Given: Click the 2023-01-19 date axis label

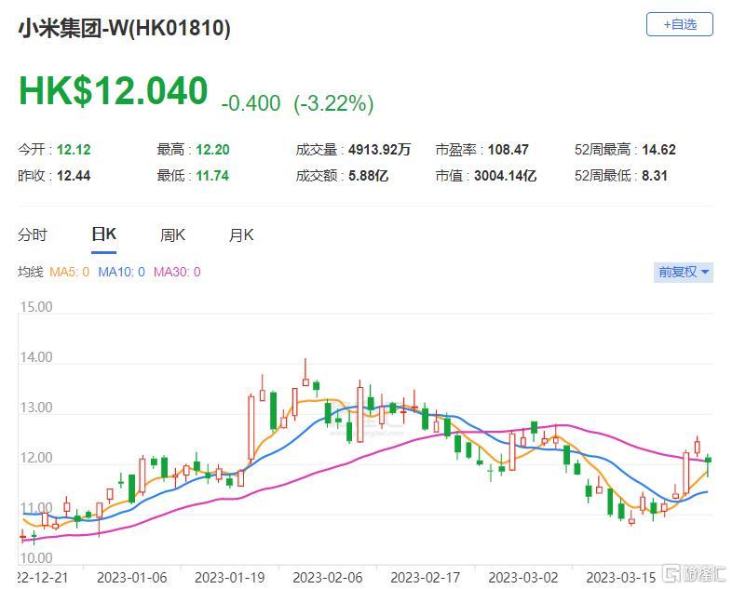Looking at the screenshot, I should pos(230,578).
